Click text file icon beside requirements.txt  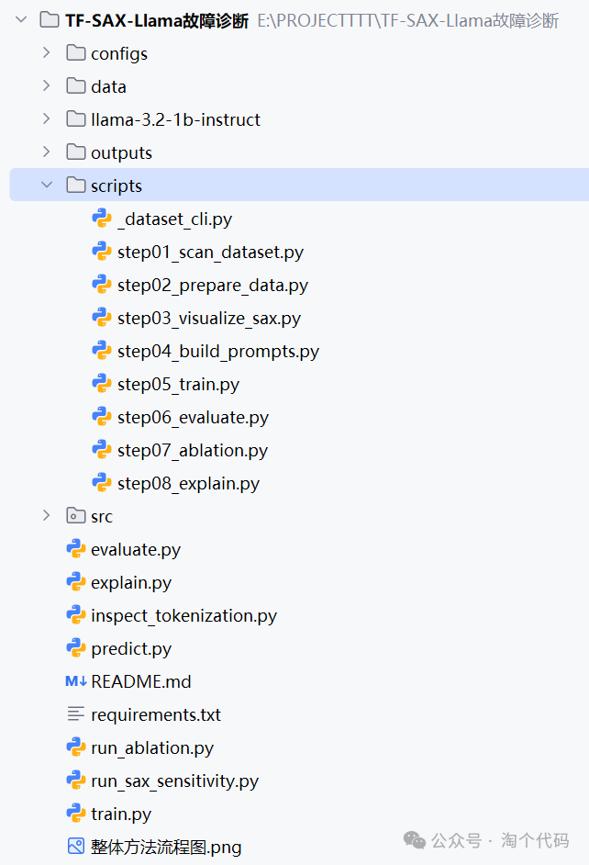[76, 714]
